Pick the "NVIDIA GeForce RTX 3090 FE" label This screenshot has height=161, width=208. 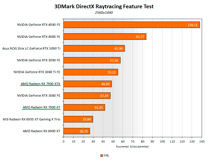39,60
